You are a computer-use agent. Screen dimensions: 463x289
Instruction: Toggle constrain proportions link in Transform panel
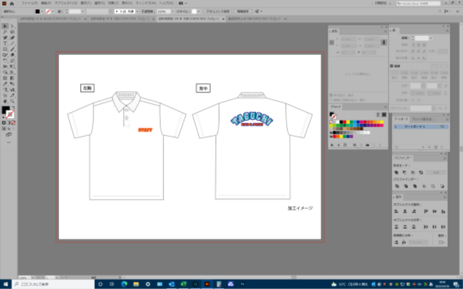pos(384,42)
